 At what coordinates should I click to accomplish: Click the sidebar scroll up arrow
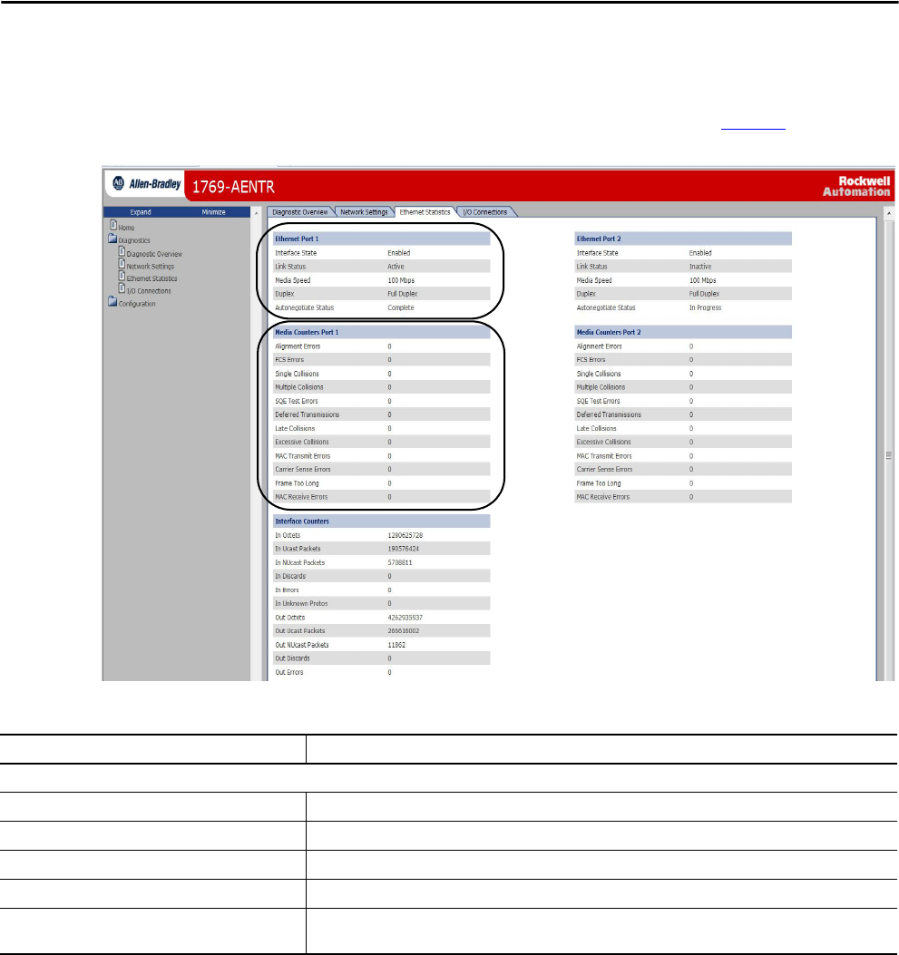pyautogui.click(x=256, y=212)
